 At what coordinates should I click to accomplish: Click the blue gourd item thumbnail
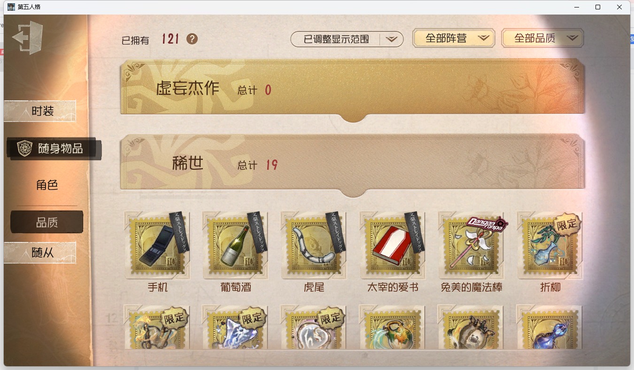point(549,327)
